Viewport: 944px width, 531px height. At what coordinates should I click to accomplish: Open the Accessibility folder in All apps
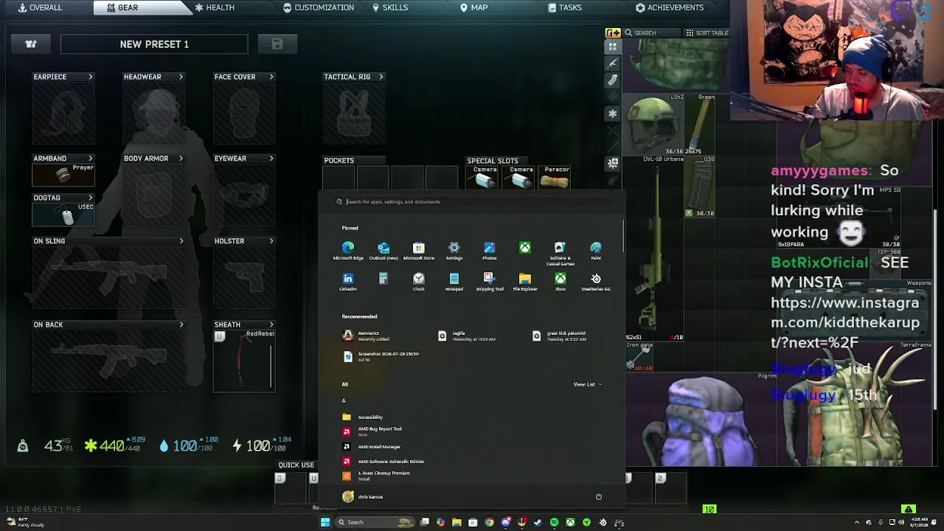tap(363, 417)
